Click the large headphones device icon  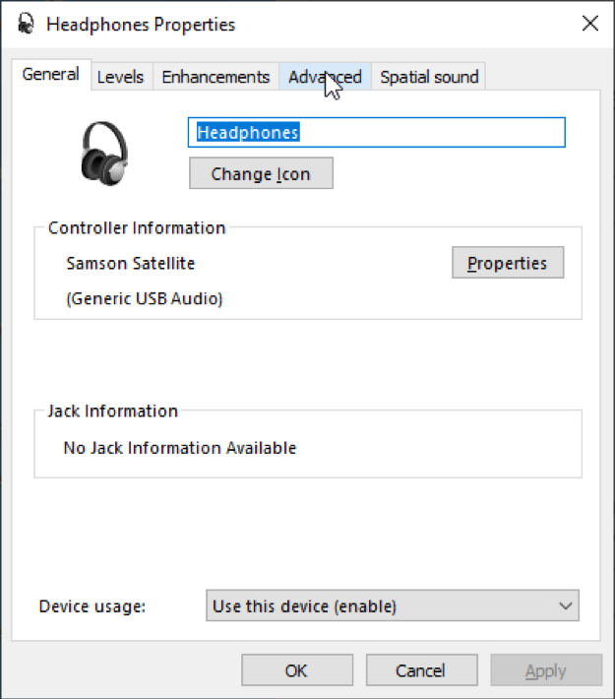[x=106, y=152]
